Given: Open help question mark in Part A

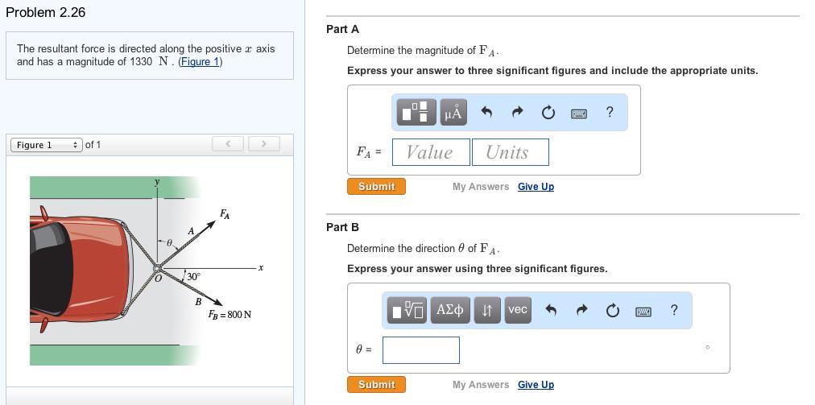Looking at the screenshot, I should pyautogui.click(x=610, y=112).
